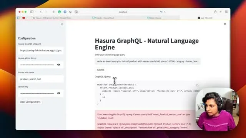The width and height of the screenshot is (246, 138).
Task: Open the pinned YouTube tab
Action: (23, 18)
